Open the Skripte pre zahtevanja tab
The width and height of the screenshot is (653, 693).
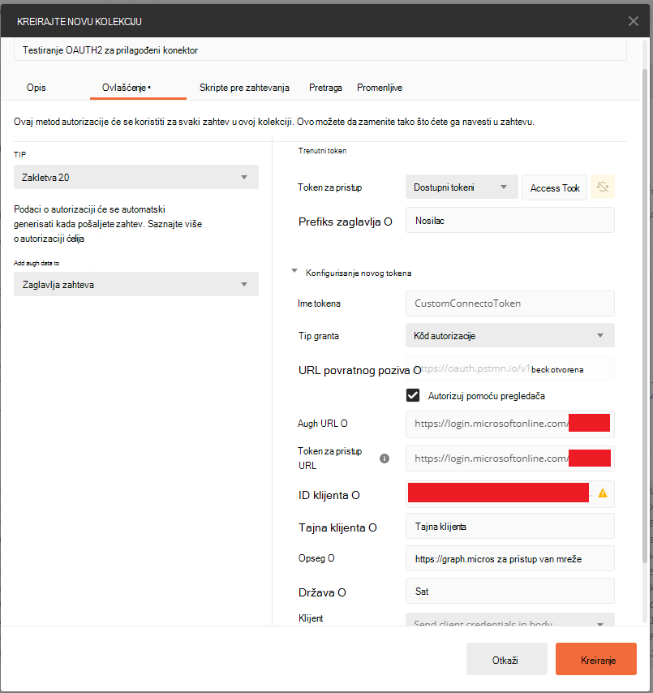point(244,88)
